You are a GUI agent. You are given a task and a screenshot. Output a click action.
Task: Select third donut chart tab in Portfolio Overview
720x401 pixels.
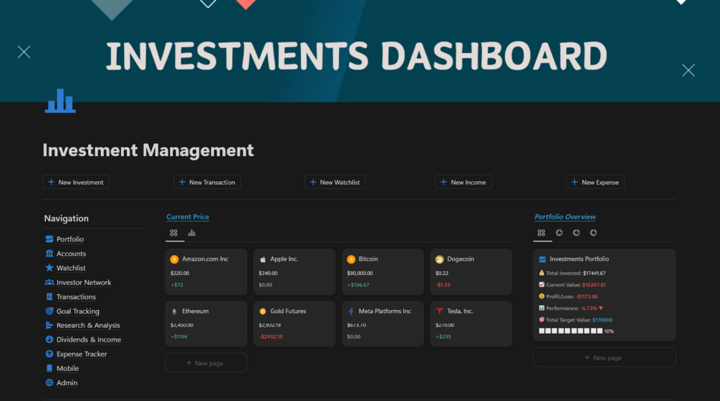(x=593, y=233)
